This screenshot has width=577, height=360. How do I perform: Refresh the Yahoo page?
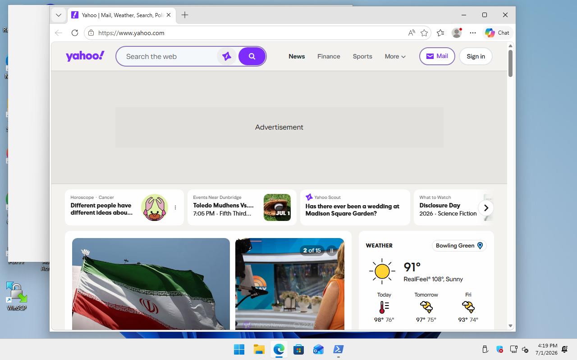point(75,33)
